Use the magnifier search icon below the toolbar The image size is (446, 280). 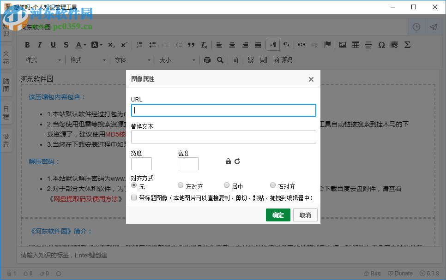point(220,60)
